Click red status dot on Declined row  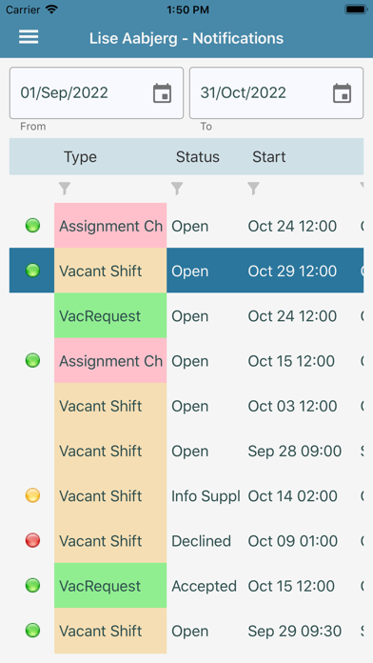click(x=32, y=540)
